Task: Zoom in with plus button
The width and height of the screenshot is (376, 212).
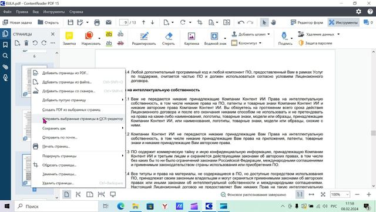Action: [369, 194]
